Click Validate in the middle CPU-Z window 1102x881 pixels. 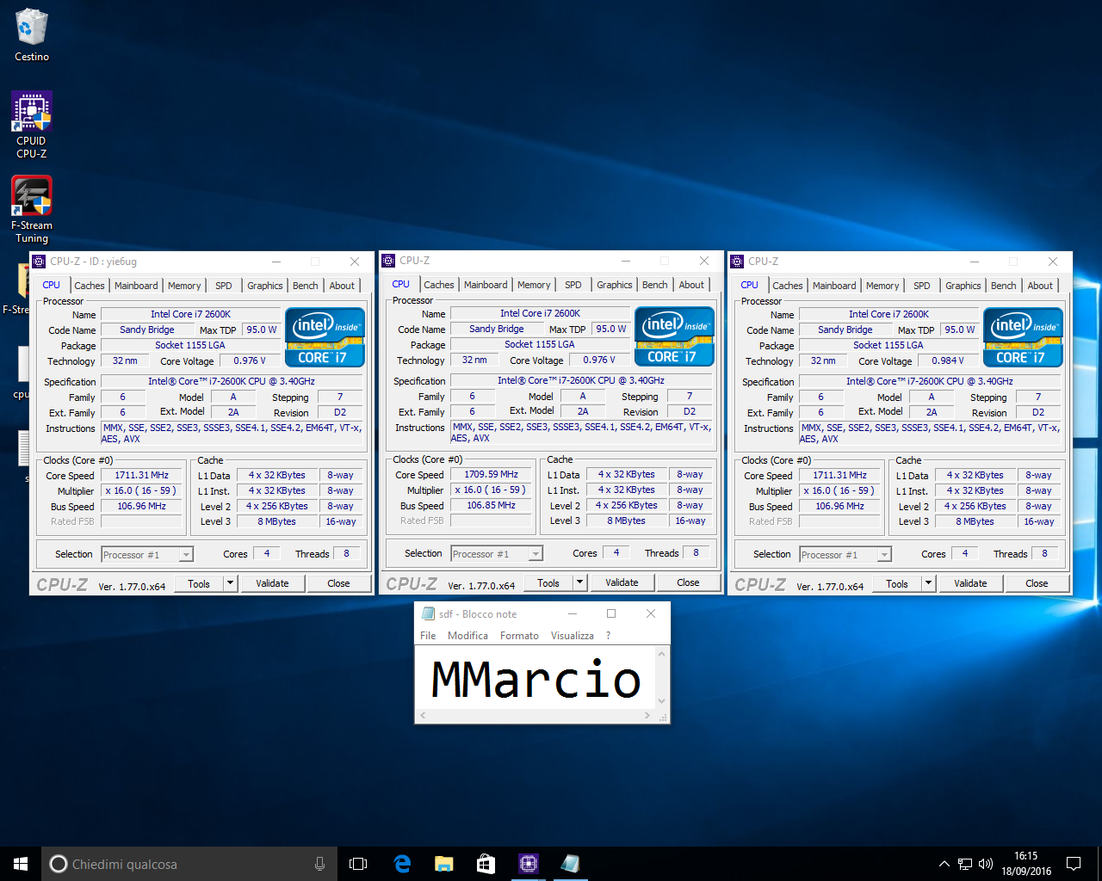622,582
